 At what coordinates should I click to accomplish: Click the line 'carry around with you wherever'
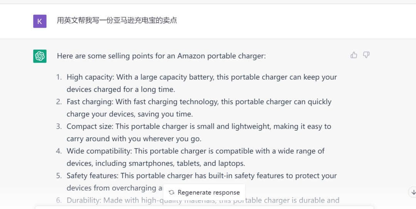[134, 139]
